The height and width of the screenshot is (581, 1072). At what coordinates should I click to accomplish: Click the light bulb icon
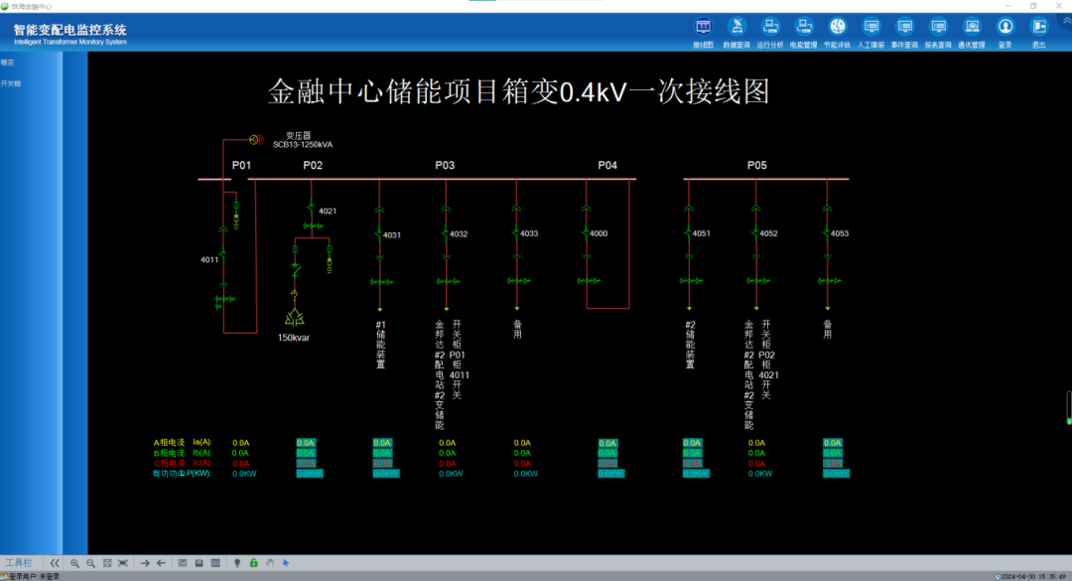(x=237, y=563)
